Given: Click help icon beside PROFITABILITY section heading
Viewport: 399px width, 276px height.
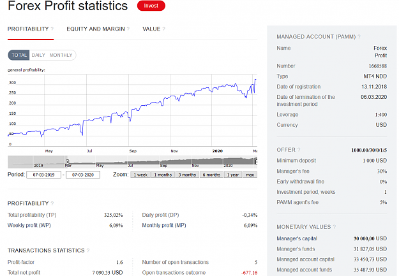Looking at the screenshot, I should [52, 203].
